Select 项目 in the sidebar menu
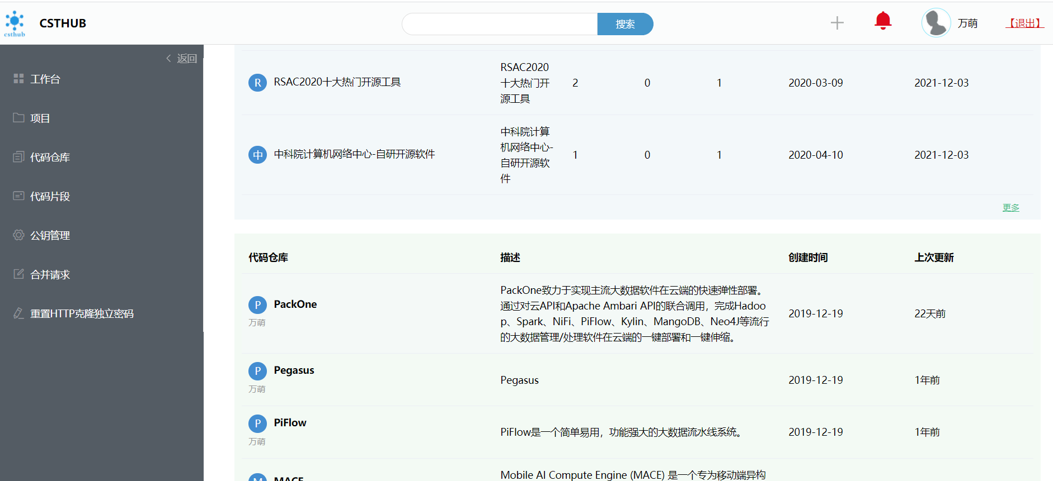The width and height of the screenshot is (1053, 481). (40, 118)
